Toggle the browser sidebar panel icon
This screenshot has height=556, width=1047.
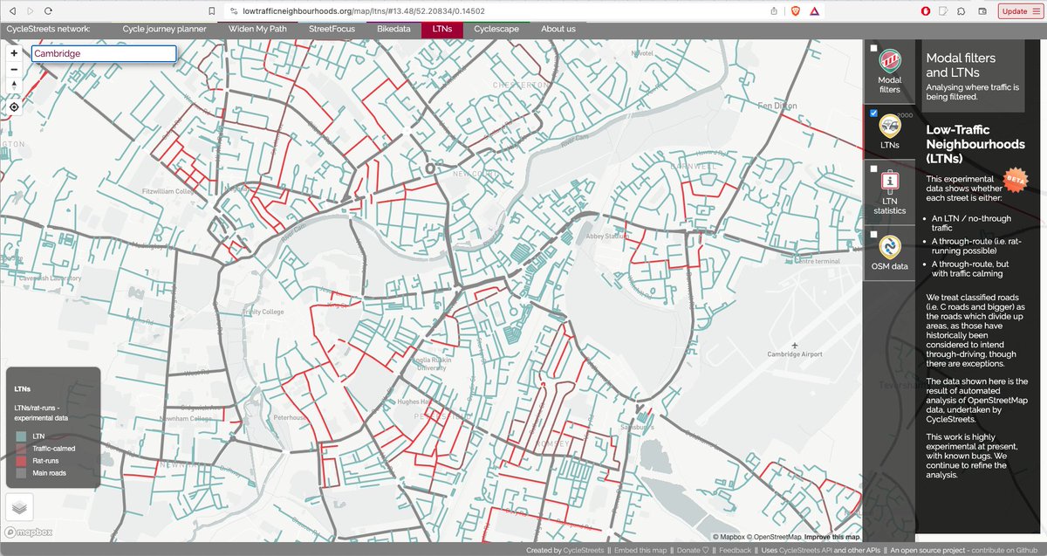(x=962, y=11)
